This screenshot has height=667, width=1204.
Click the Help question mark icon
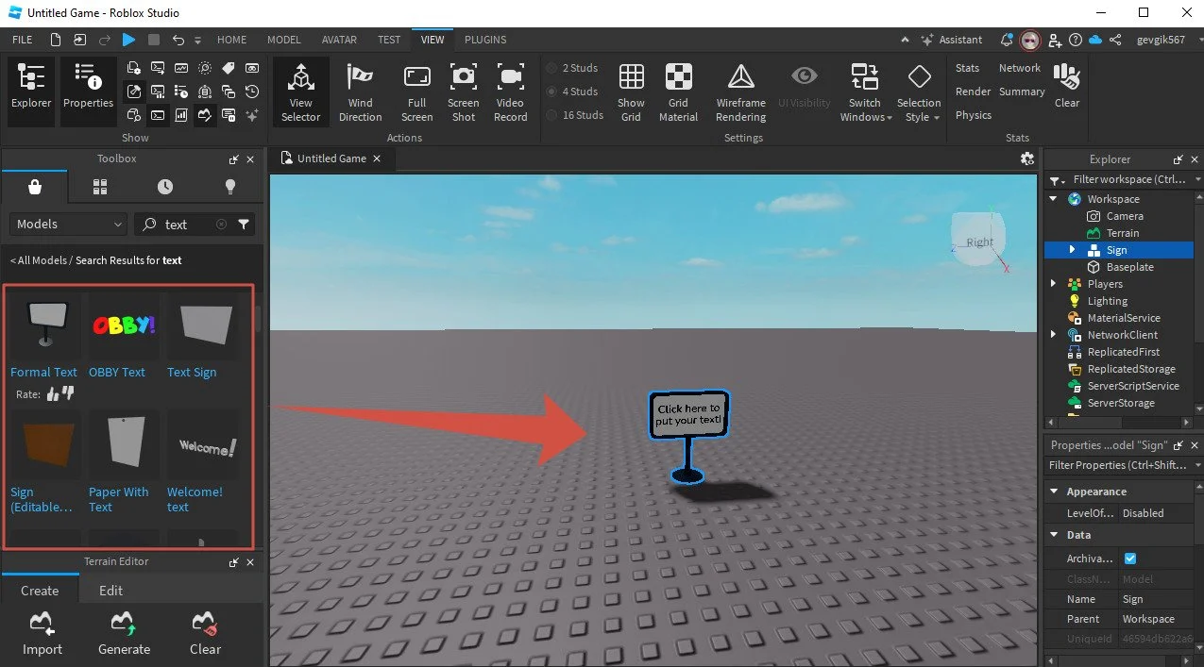tap(1076, 40)
